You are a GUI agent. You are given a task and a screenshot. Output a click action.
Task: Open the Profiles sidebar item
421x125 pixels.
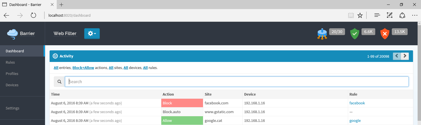[22, 74]
